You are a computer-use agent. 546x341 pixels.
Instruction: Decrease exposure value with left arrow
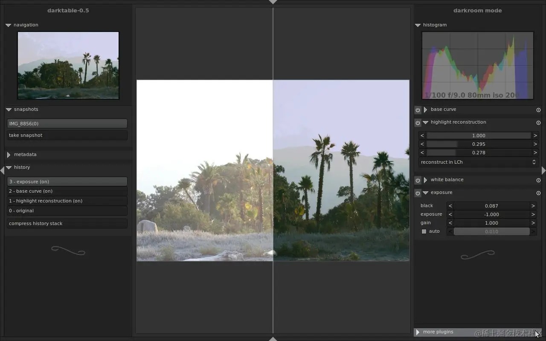click(x=450, y=214)
